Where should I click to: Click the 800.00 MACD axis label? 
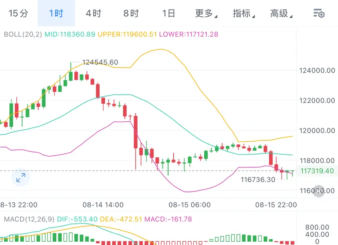(317, 227)
